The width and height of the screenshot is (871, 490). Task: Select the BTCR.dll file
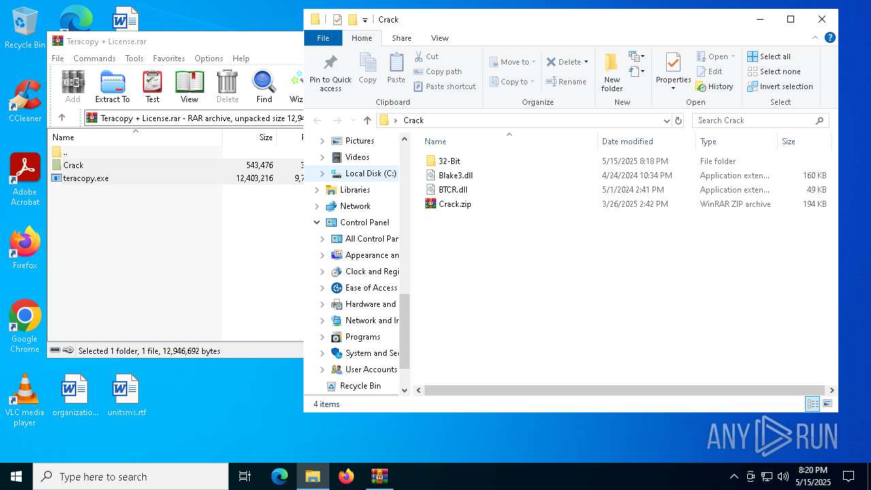453,190
